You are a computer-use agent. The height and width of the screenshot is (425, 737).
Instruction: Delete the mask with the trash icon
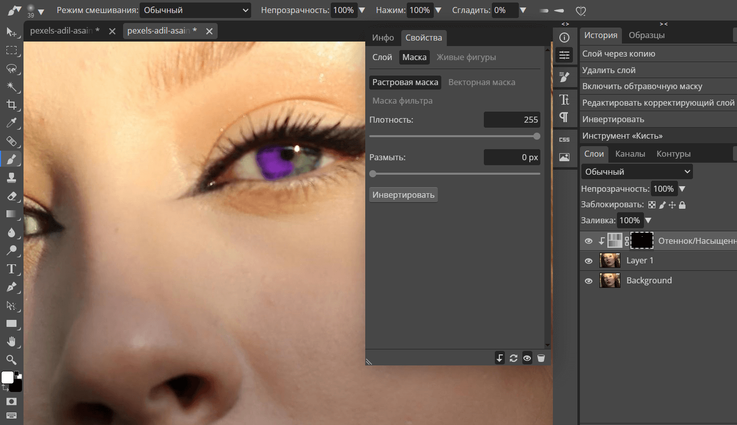click(541, 358)
